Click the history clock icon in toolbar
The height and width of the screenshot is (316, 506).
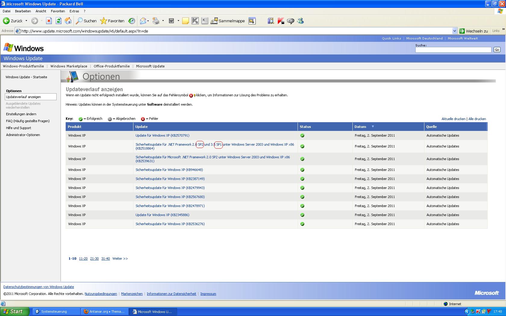[x=132, y=21]
